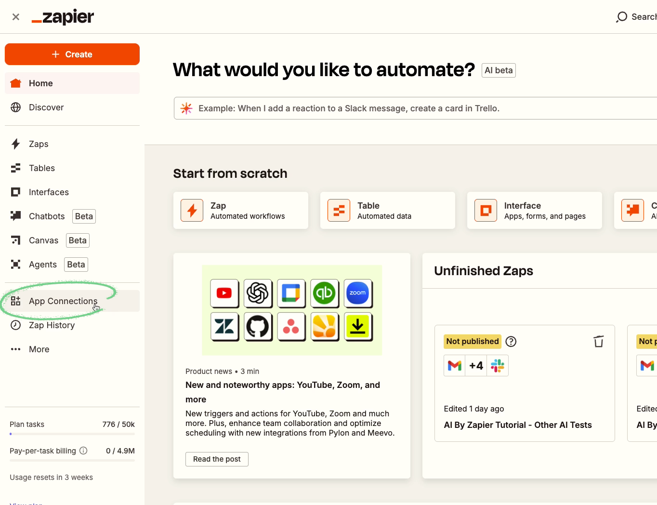Click the Zendesk app icon
The width and height of the screenshot is (657, 505).
224,327
